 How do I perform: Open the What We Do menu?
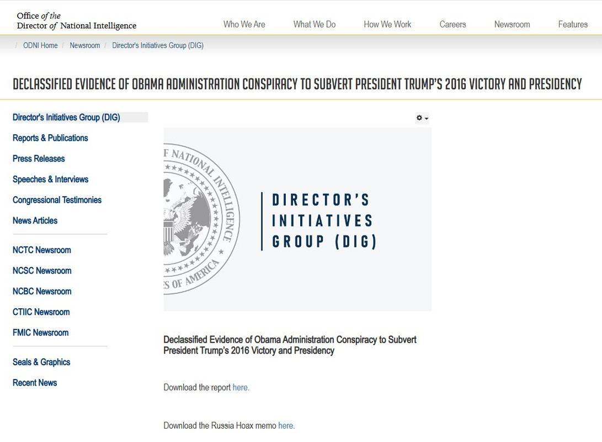315,24
